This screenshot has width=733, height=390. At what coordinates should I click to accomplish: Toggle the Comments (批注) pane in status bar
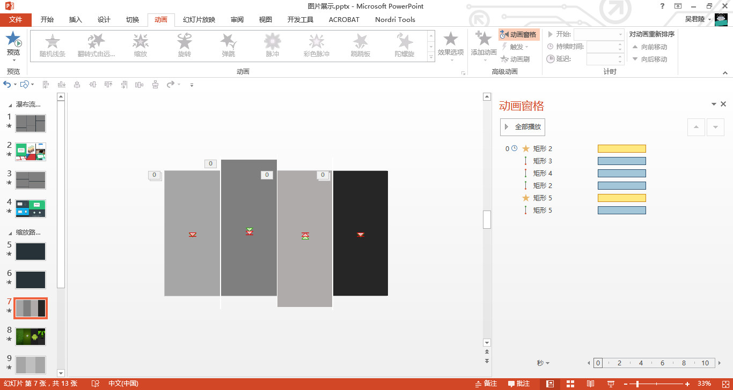(519, 384)
